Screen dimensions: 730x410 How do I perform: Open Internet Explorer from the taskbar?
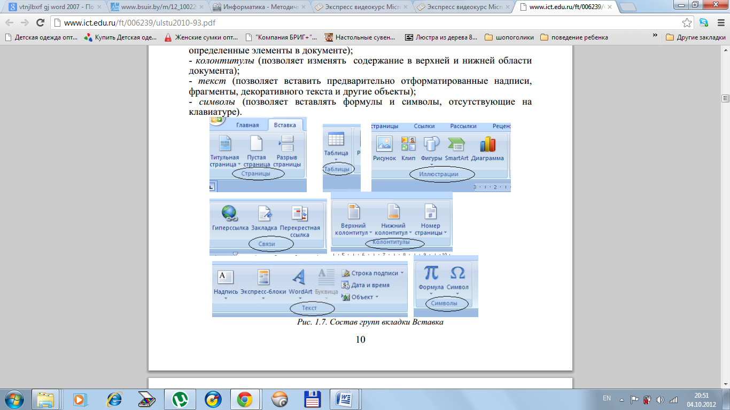pyautogui.click(x=113, y=399)
